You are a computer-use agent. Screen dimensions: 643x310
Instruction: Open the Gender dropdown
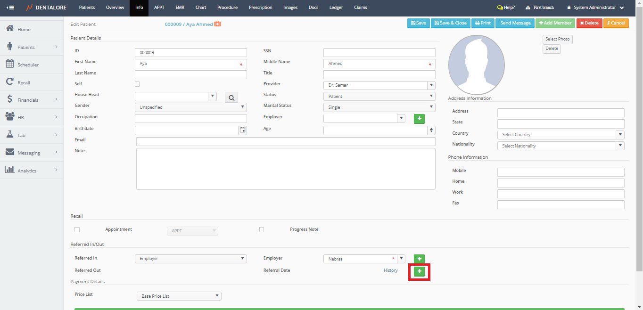(190, 107)
